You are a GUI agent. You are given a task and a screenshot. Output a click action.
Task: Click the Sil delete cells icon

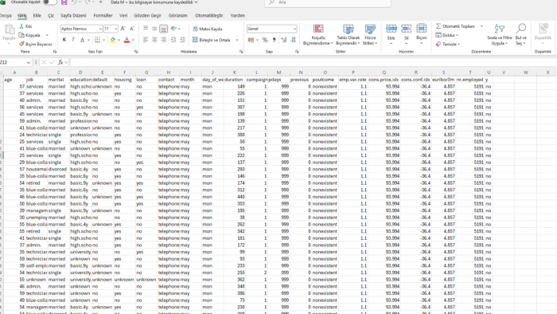(407, 29)
